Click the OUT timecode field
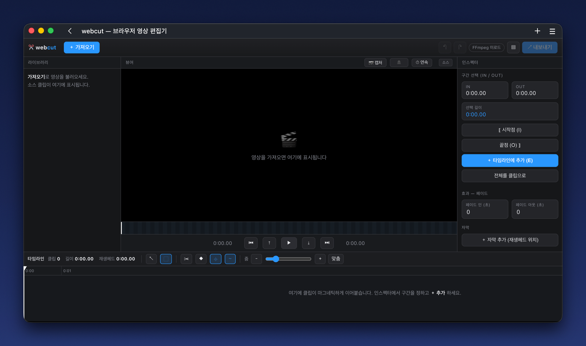586x346 pixels. pyautogui.click(x=535, y=90)
